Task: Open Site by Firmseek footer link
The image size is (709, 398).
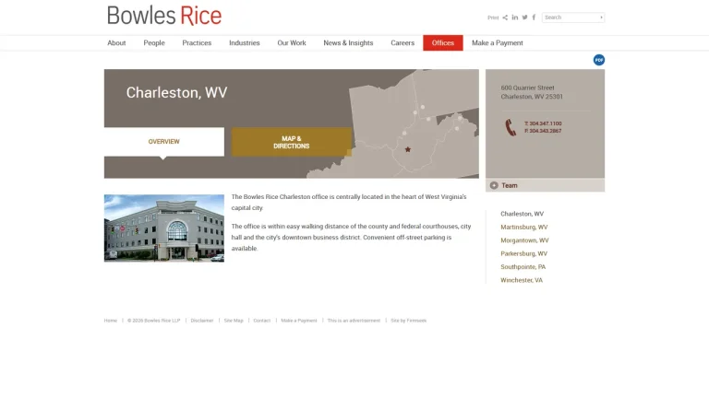Action: [409, 321]
